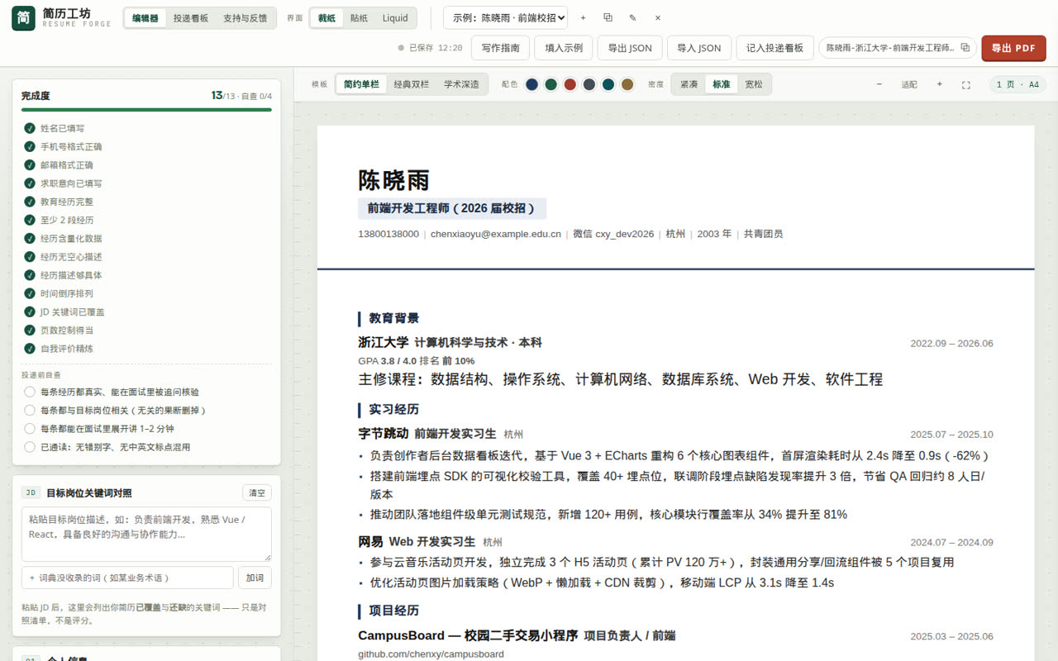Copy the PDF file name
The height and width of the screenshot is (661, 1058).
click(965, 48)
